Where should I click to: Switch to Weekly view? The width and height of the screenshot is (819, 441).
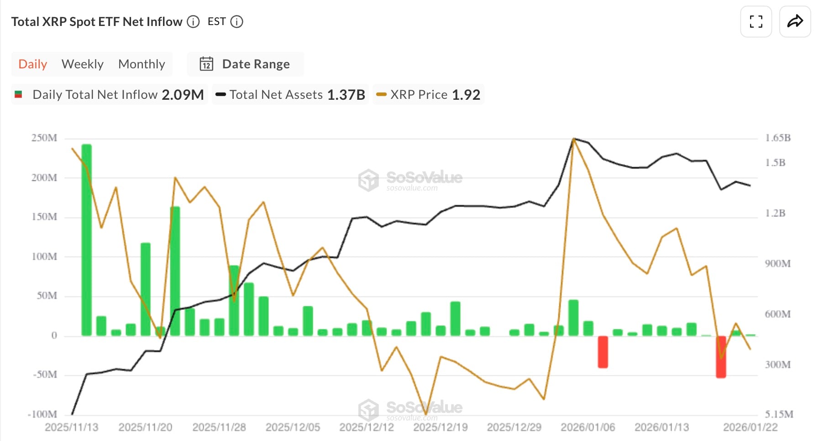pos(82,64)
